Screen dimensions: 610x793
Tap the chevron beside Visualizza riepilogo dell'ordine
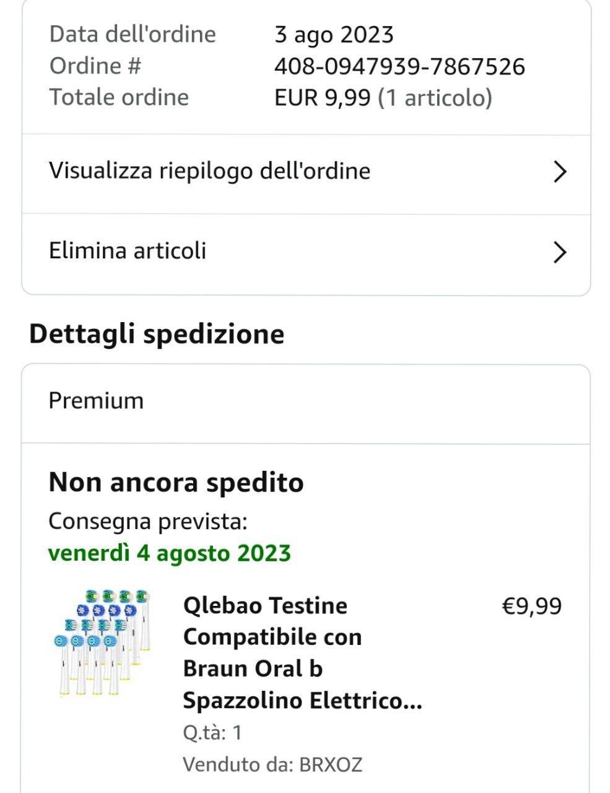(559, 172)
